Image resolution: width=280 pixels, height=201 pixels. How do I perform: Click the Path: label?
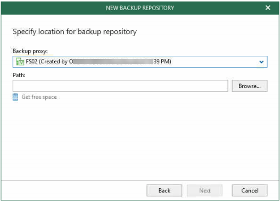(19, 75)
